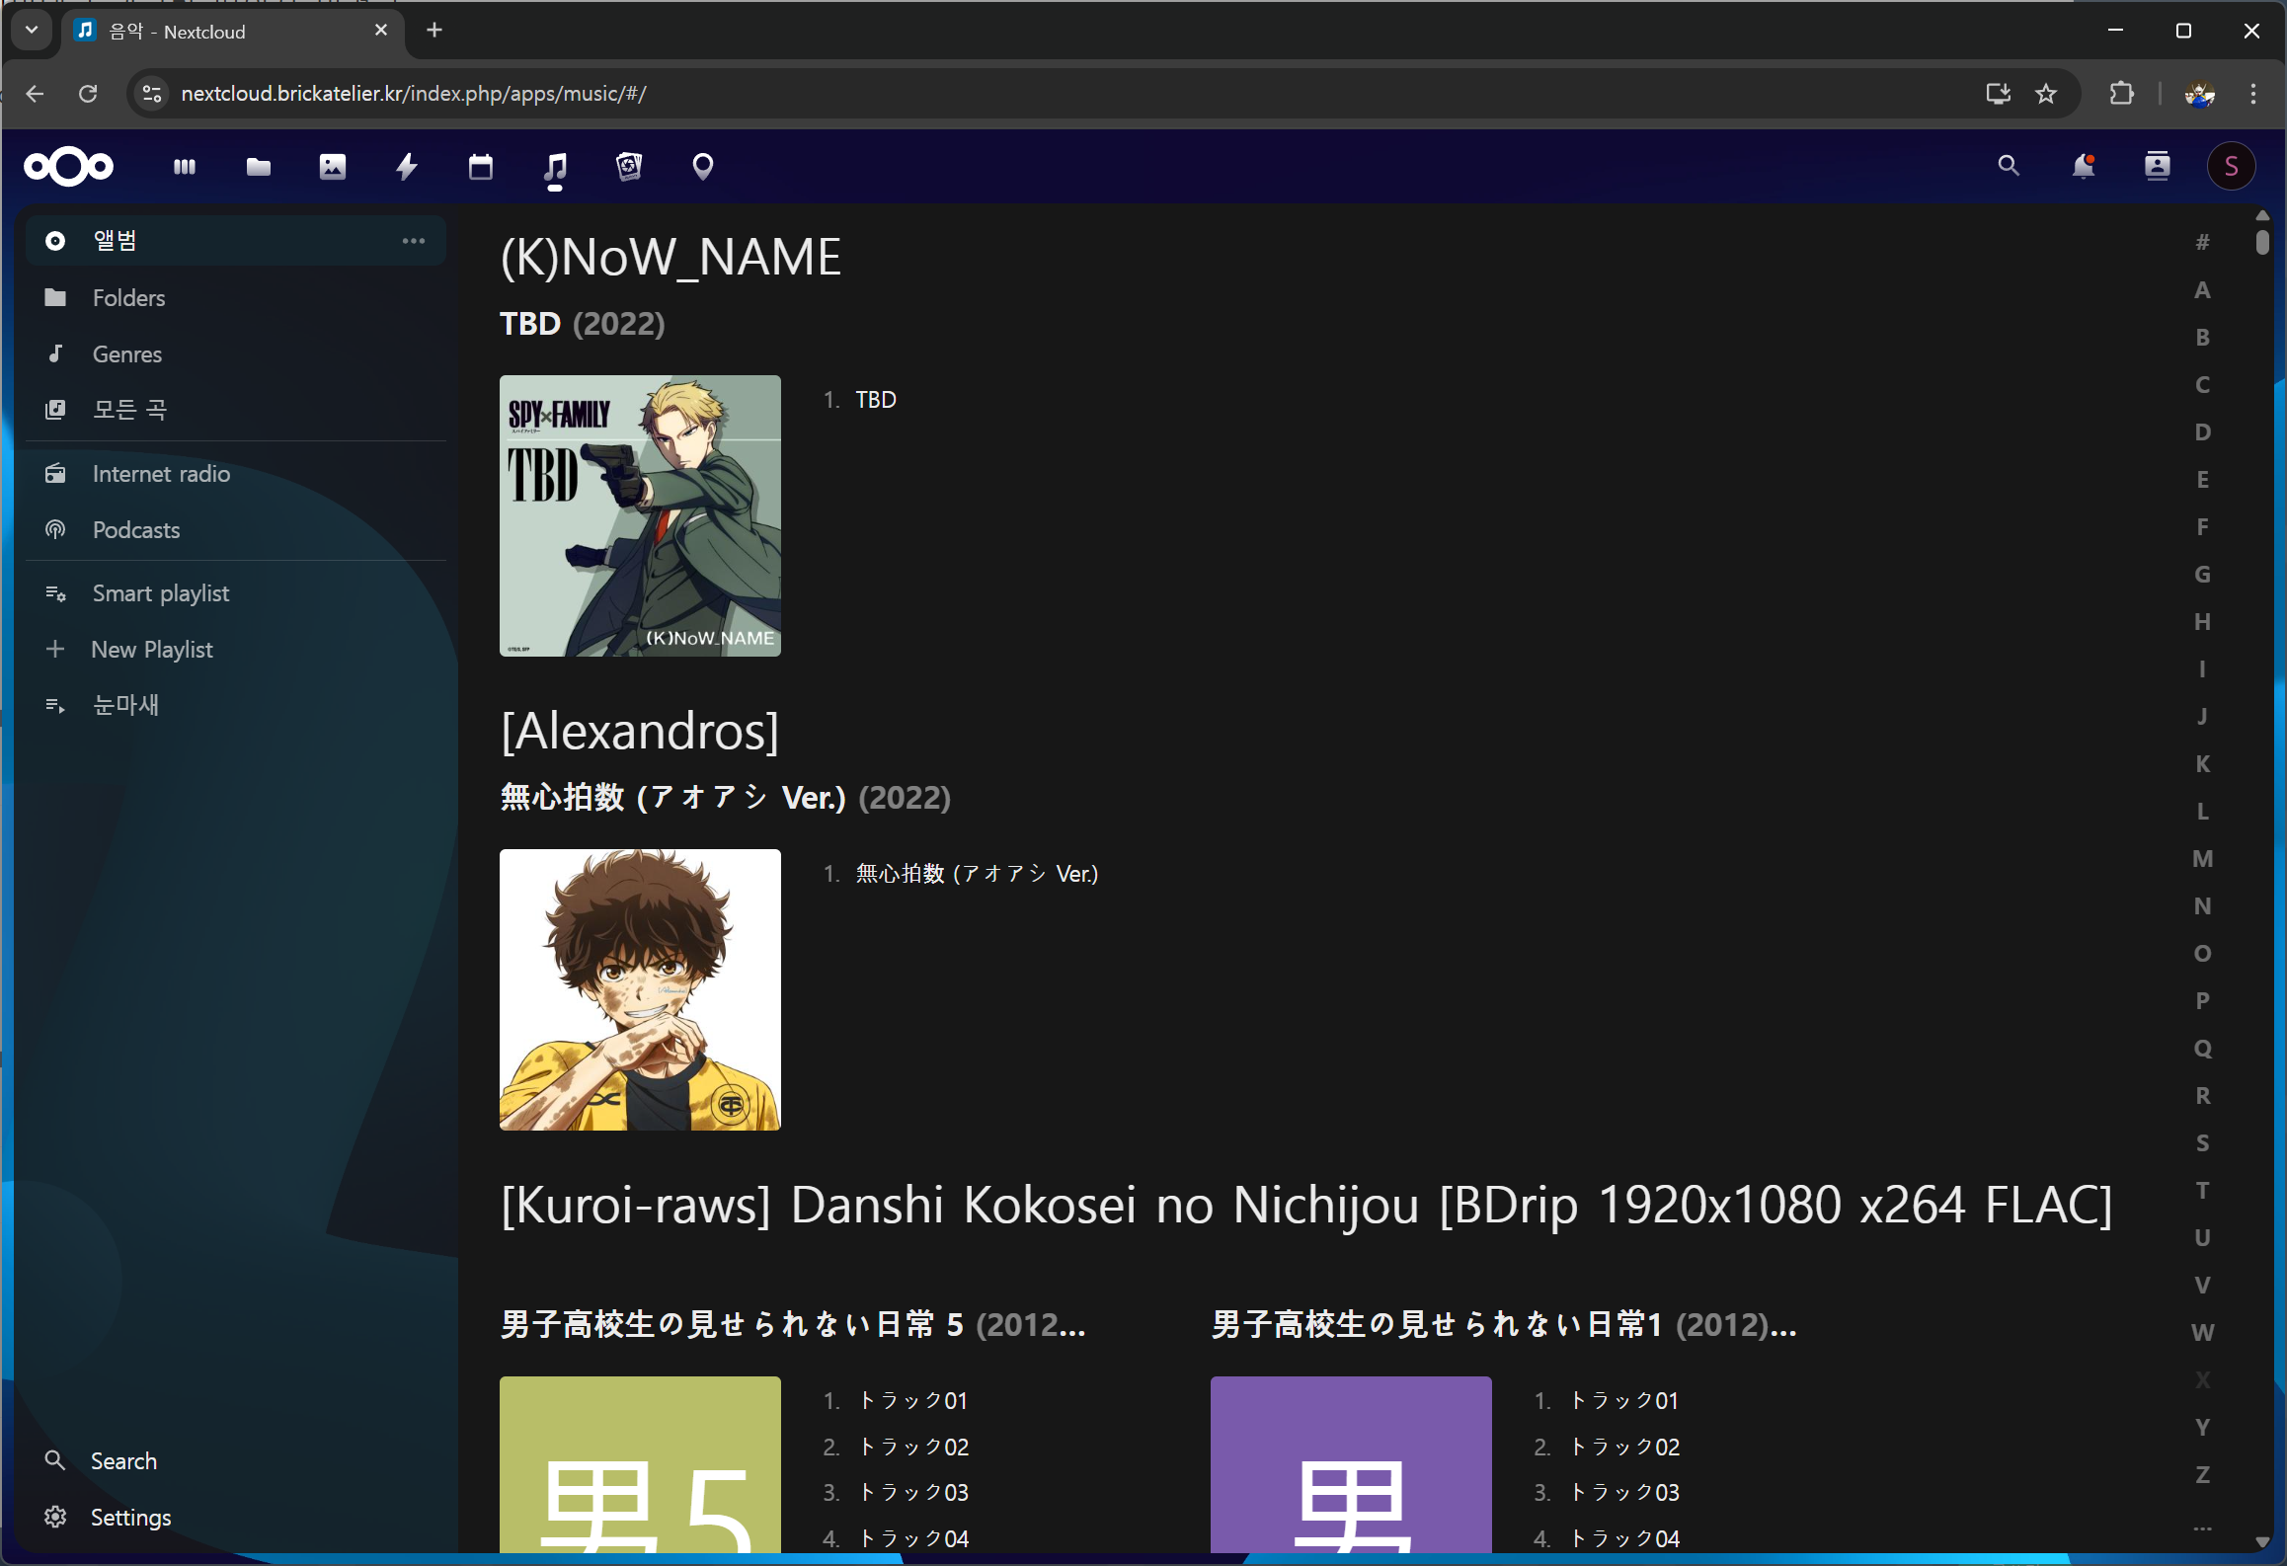Select Internet radio in the sidebar
Screen dimensions: 2287x1566
161,474
